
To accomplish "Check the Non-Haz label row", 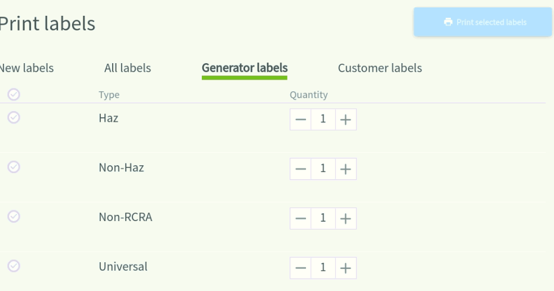I will tap(14, 167).
